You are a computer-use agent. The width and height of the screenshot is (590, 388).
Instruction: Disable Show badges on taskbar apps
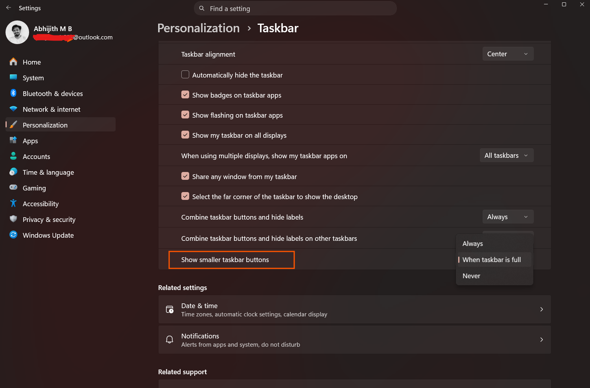(x=185, y=94)
